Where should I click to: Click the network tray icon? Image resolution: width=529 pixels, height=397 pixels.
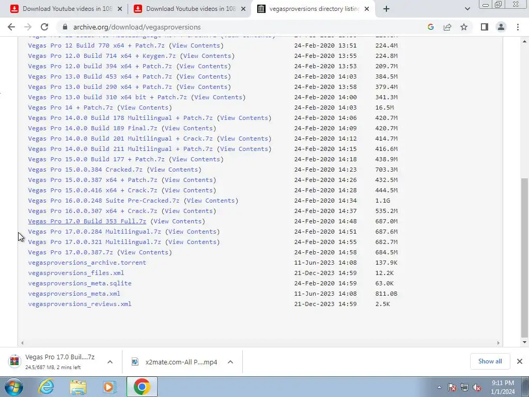(x=464, y=388)
